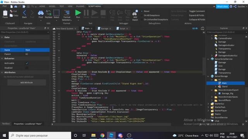Click the Windows search box in taskbar
Image resolution: width=248 pixels, height=139 pixels.
40,136
